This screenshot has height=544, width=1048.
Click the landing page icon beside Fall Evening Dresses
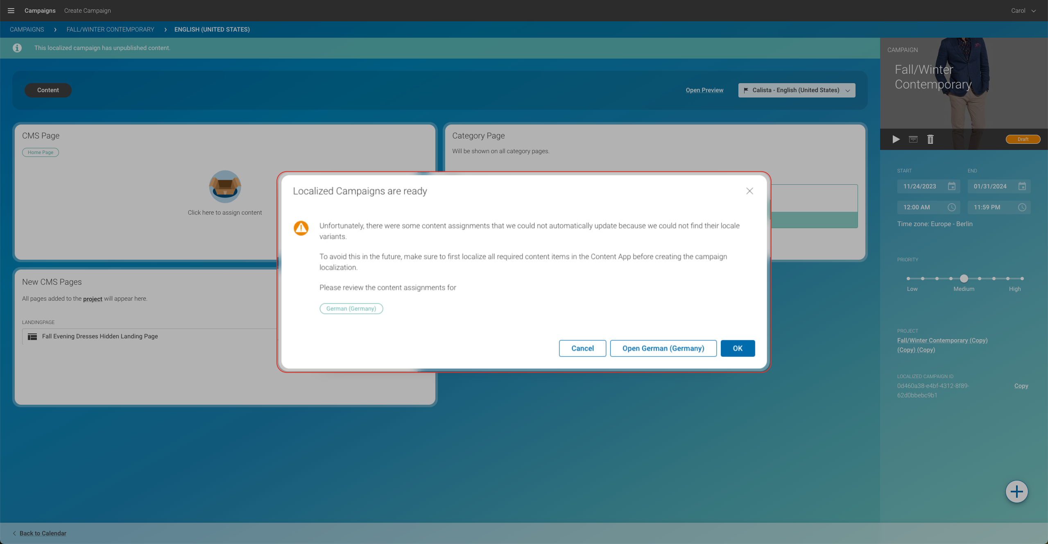point(32,336)
